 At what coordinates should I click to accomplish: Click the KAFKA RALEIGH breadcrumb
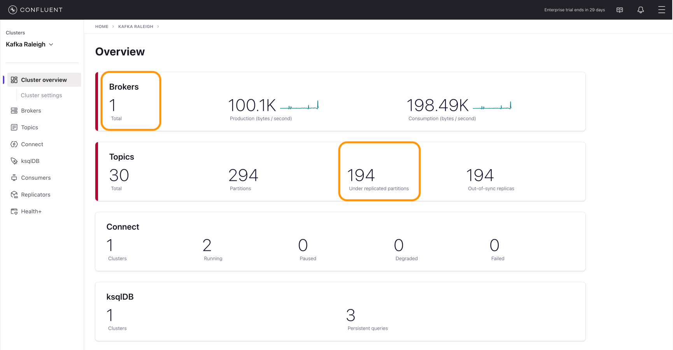(x=135, y=26)
